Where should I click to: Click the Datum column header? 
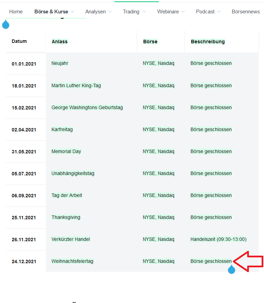pyautogui.click(x=19, y=42)
